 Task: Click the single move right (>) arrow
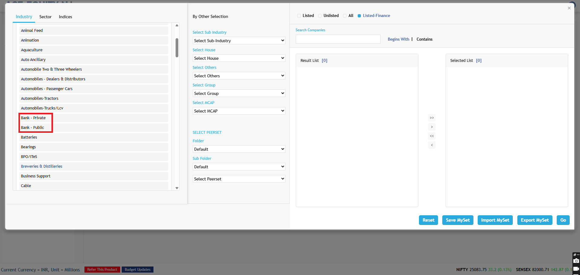[x=432, y=127]
